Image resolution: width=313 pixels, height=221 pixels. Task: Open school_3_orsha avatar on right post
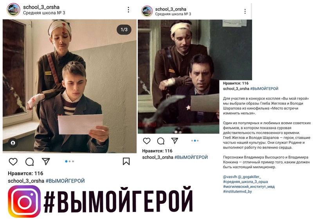tap(147, 11)
